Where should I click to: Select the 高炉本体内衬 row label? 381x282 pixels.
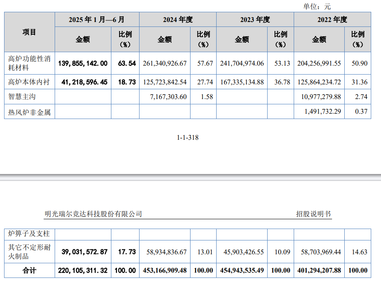tap(29, 82)
